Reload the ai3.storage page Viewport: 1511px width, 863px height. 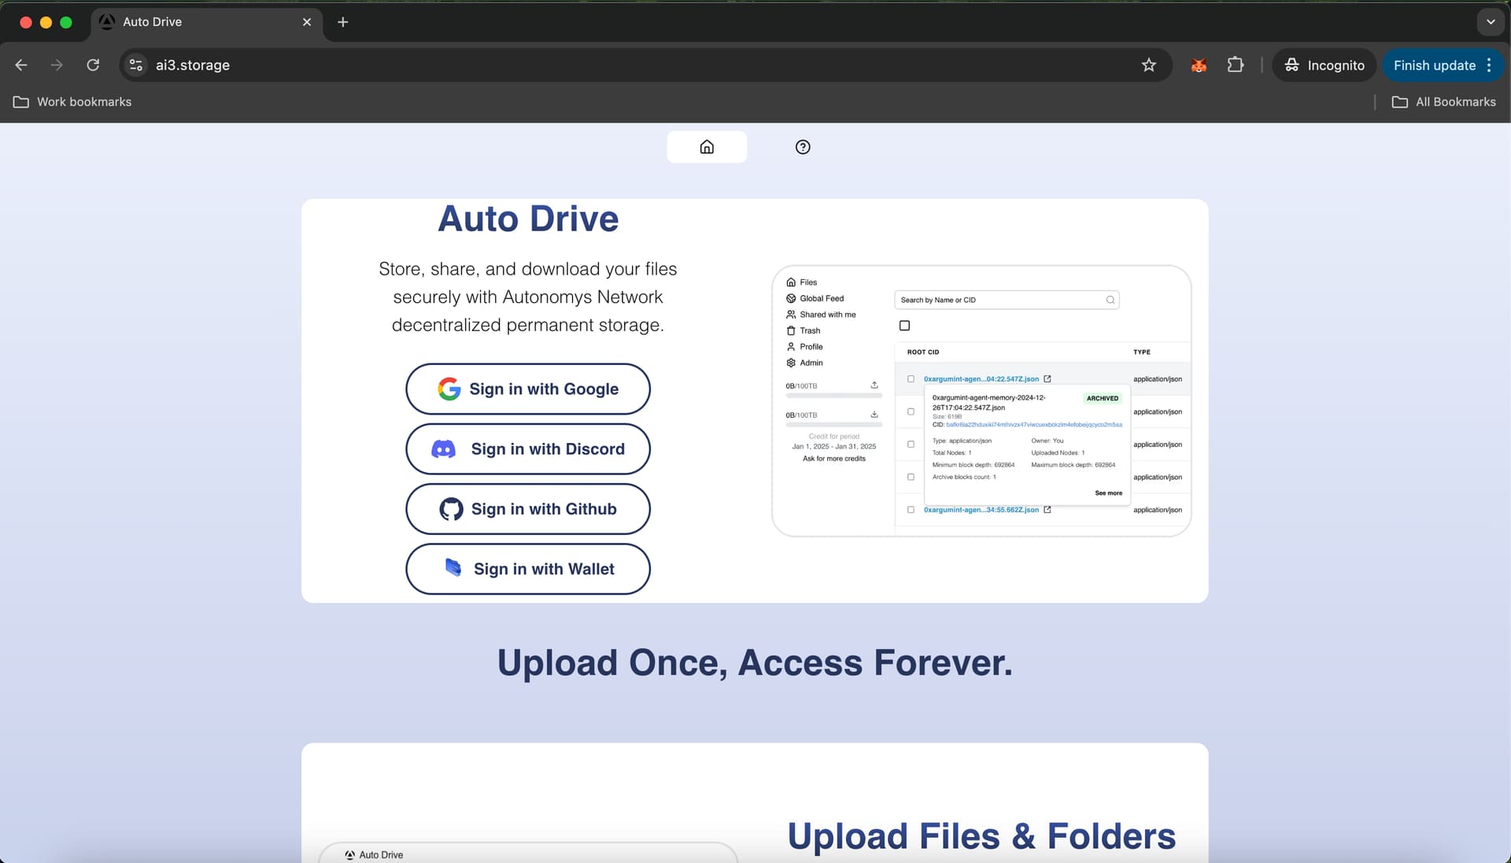click(x=93, y=65)
